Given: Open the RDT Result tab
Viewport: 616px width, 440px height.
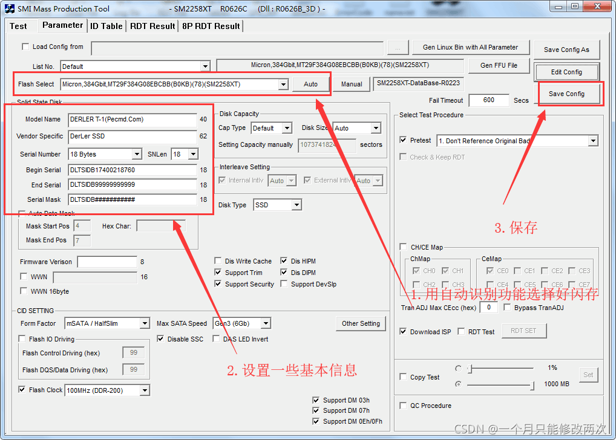Looking at the screenshot, I should (x=152, y=26).
